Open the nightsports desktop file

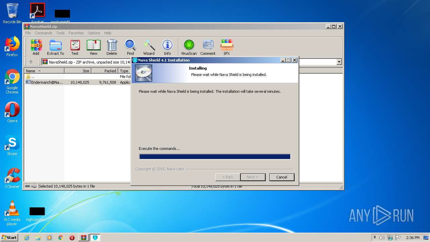click(37, 214)
